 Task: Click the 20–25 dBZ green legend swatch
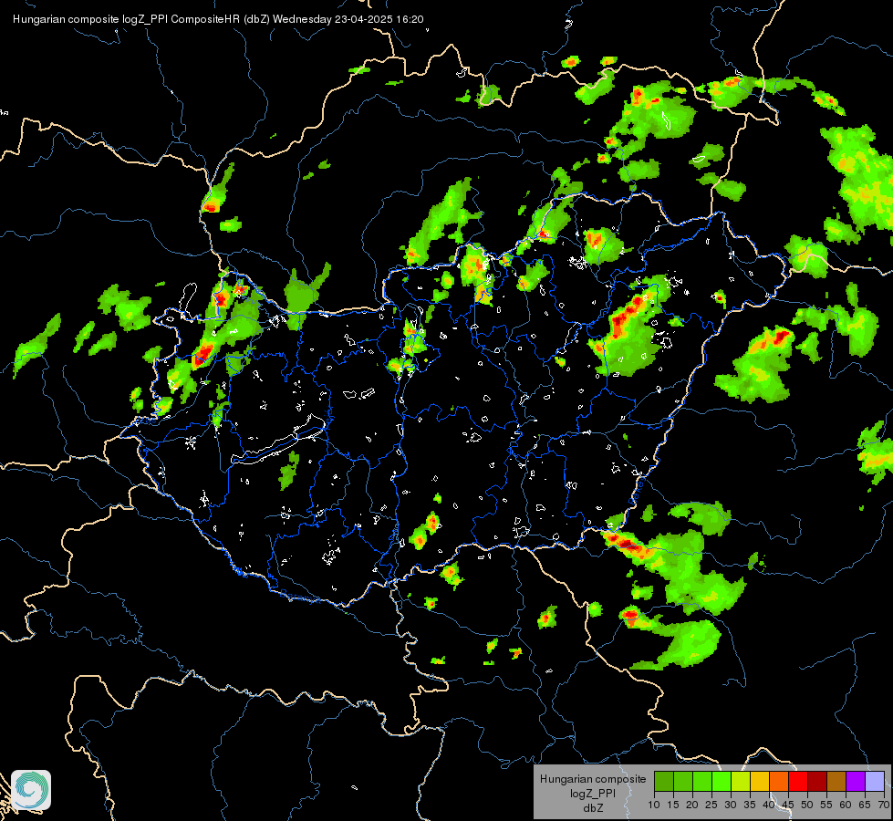coord(702,781)
